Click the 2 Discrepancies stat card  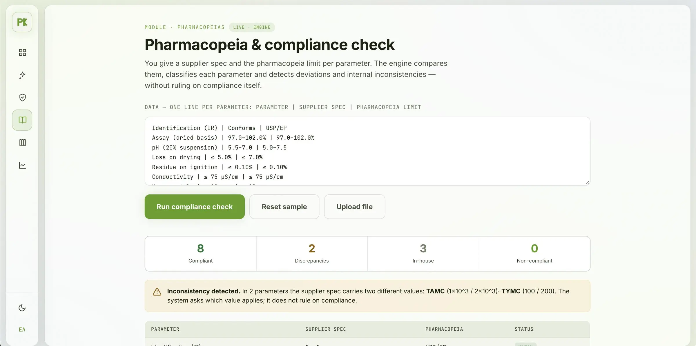[x=312, y=254]
